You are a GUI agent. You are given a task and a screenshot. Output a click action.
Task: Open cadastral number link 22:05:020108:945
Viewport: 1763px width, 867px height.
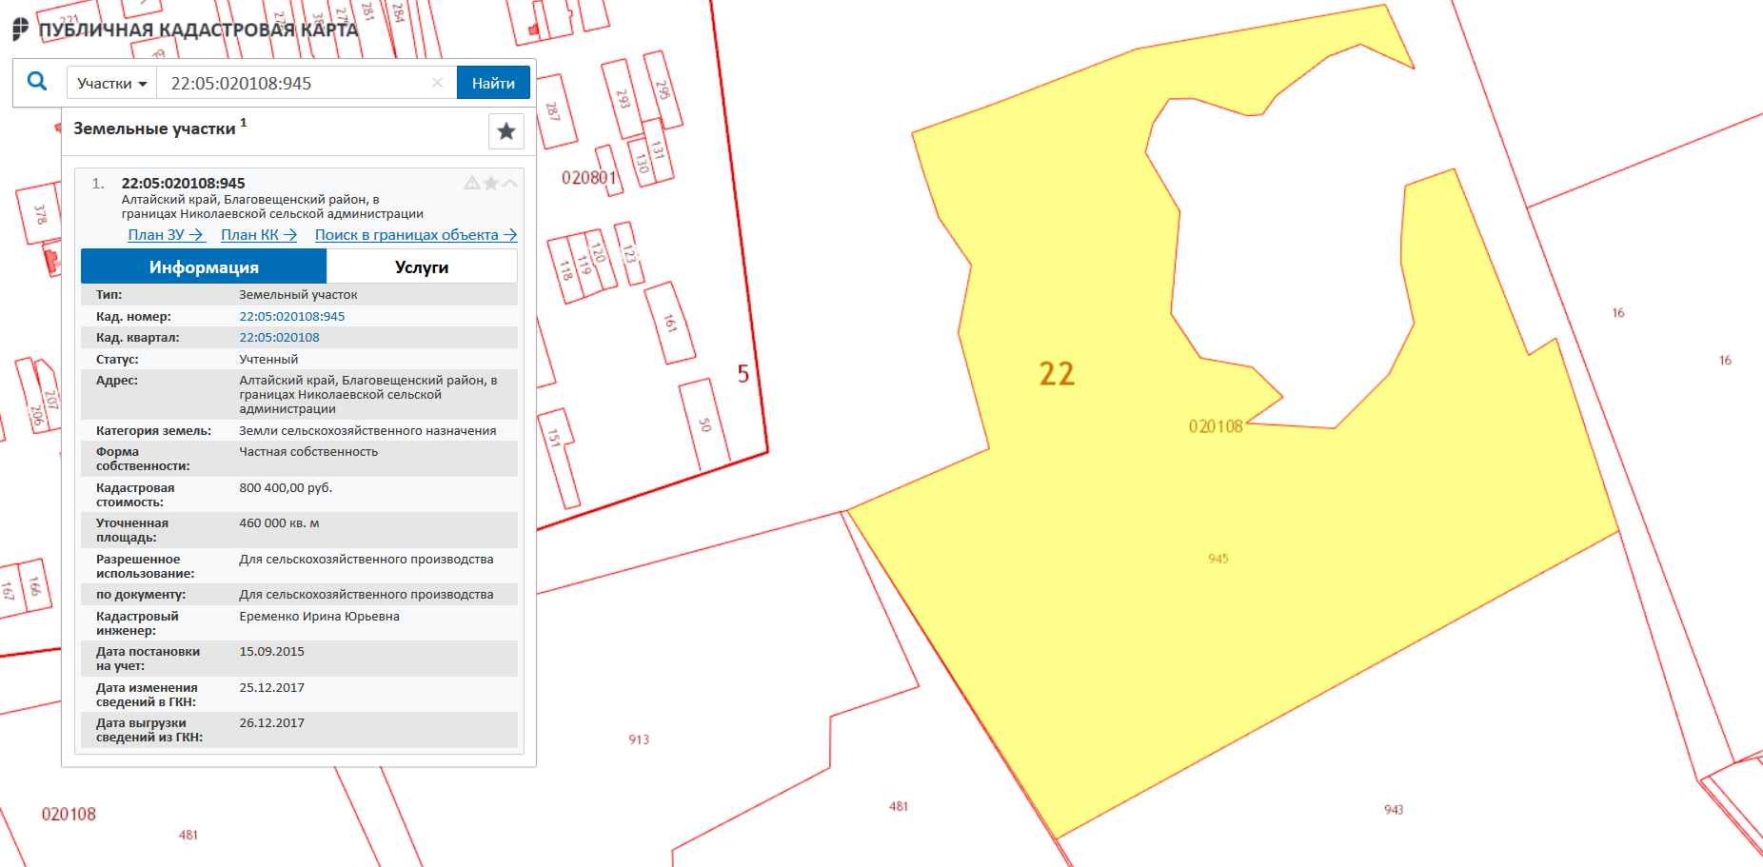pyautogui.click(x=292, y=317)
